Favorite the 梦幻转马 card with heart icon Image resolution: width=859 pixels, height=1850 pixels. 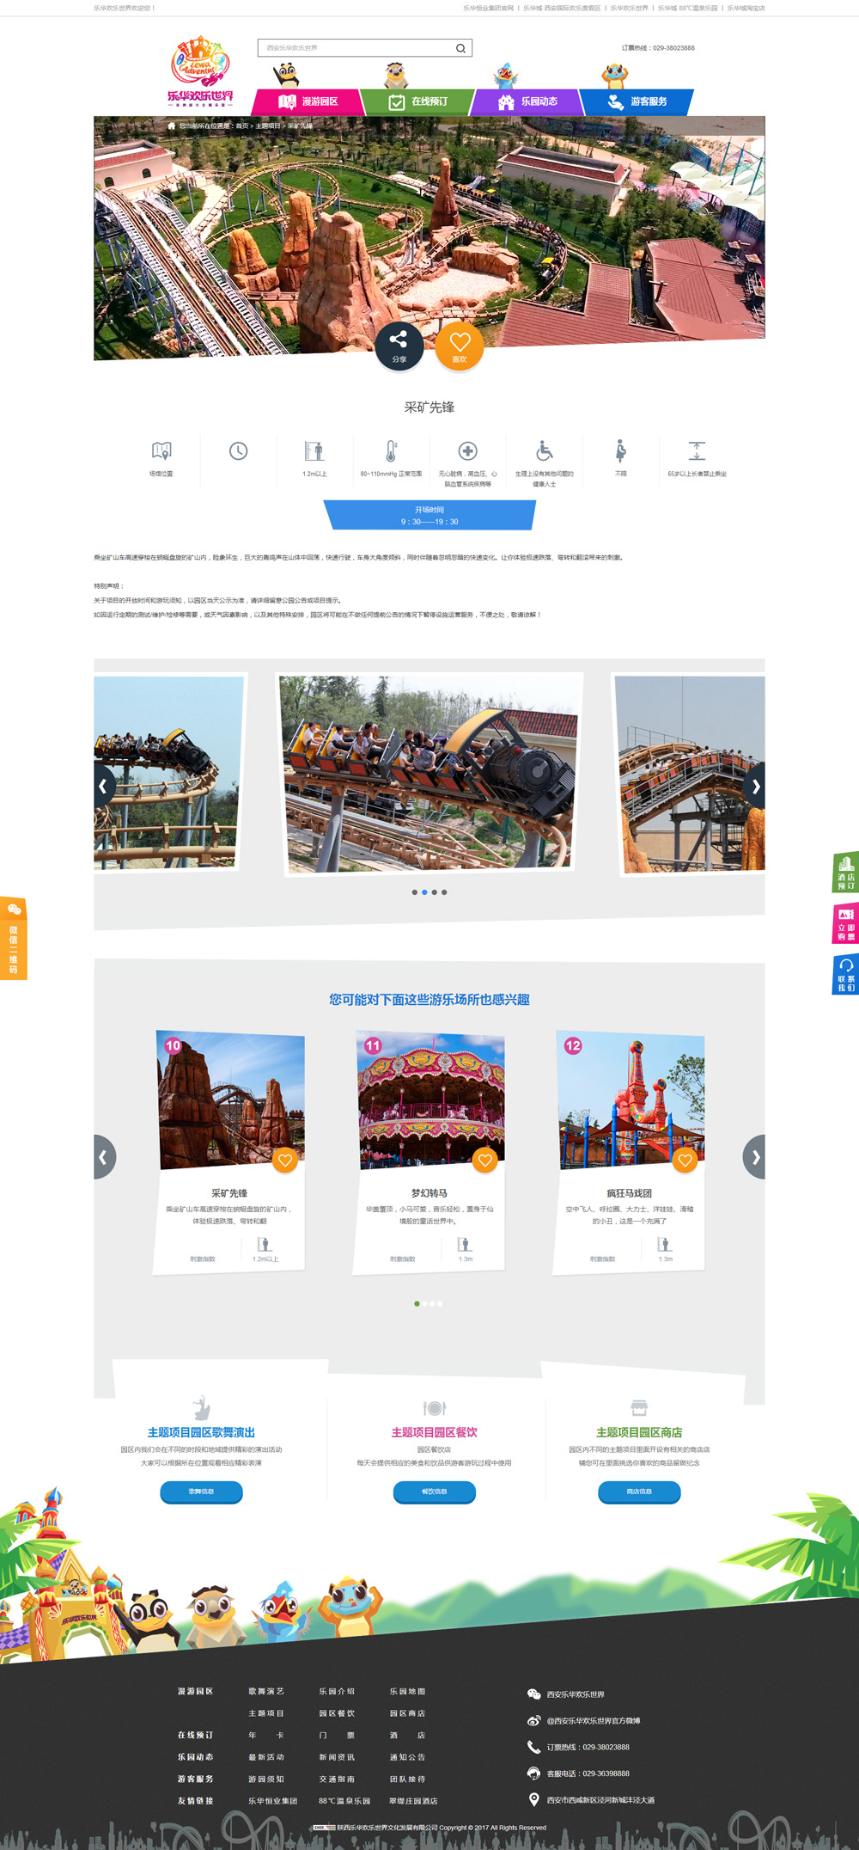pyautogui.click(x=485, y=1161)
